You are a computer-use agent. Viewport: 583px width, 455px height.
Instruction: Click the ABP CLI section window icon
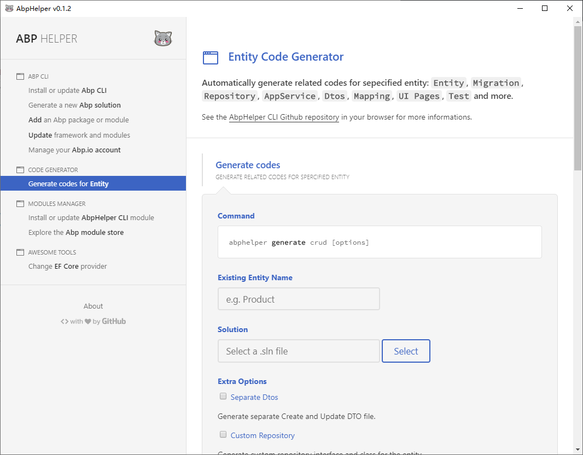[x=20, y=76]
